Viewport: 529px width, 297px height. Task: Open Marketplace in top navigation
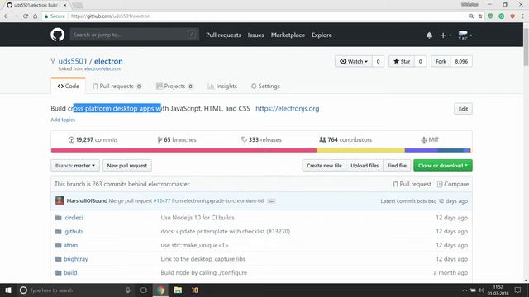pyautogui.click(x=288, y=35)
